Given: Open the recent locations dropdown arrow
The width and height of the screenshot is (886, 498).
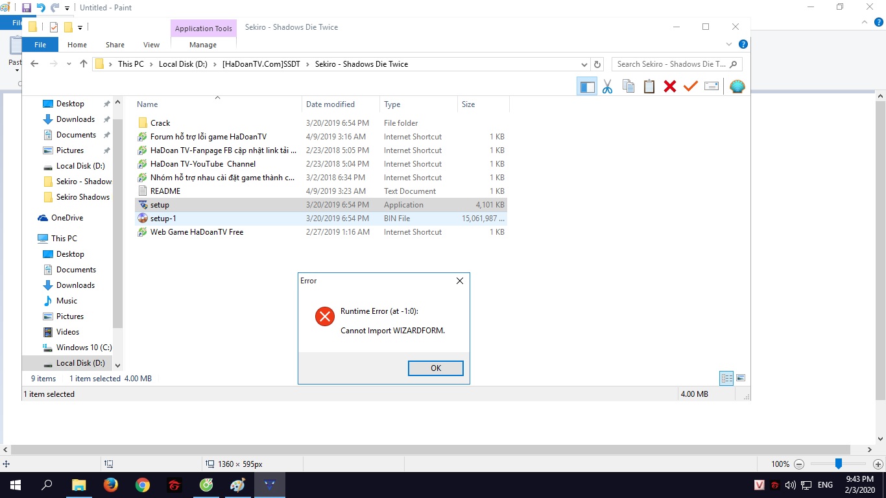Looking at the screenshot, I should point(69,64).
